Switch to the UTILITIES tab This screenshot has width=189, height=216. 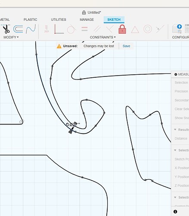(59, 19)
